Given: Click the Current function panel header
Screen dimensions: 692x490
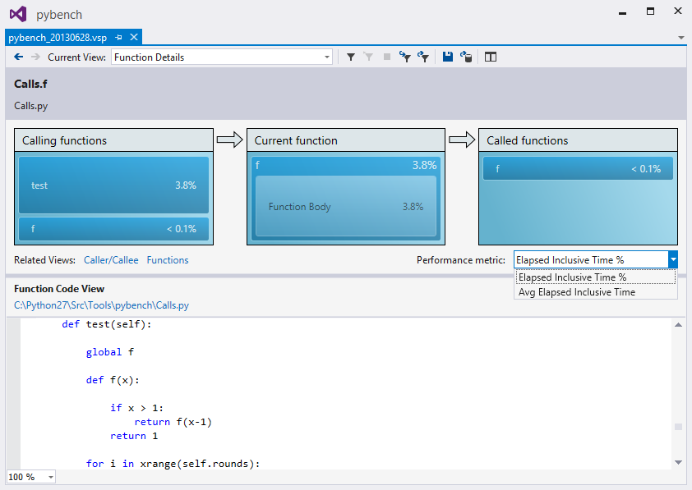Looking at the screenshot, I should click(x=346, y=140).
